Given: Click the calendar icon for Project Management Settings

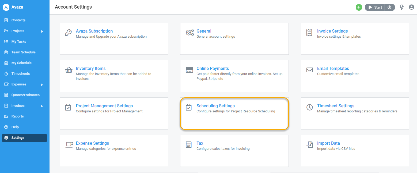Looking at the screenshot, I should (68, 107).
